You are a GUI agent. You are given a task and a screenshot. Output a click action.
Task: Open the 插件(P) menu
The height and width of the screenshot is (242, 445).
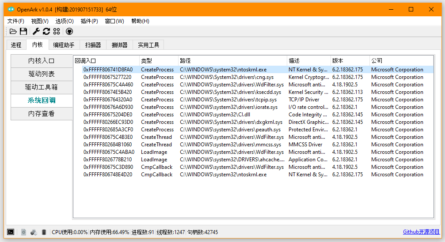[89, 21]
